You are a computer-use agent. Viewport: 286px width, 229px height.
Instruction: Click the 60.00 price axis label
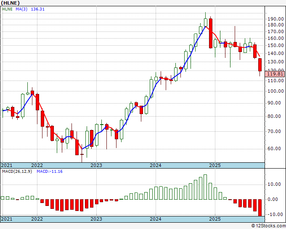[x=274, y=148]
